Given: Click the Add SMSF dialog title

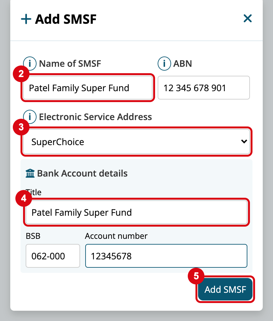Looking at the screenshot, I should [66, 19].
